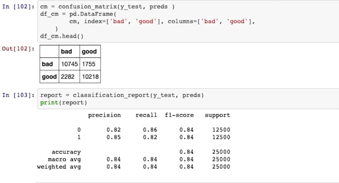Click the 'accuracy' row in report output
This screenshot has width=339, height=183.
pos(141,152)
